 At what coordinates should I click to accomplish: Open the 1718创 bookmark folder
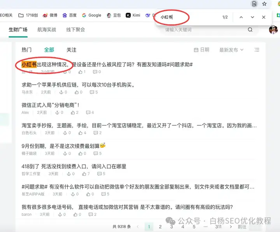point(28,15)
